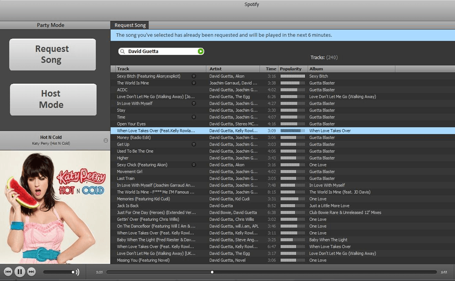Open dropdown arrow on Time track

click(x=194, y=117)
